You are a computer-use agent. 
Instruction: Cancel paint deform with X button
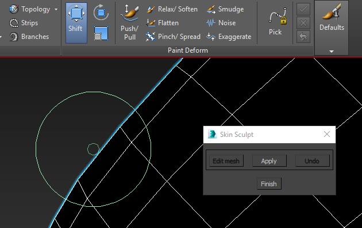[303, 23]
